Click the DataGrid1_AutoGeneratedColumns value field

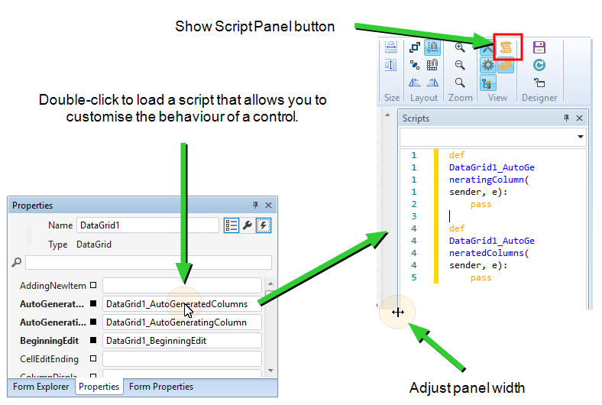point(182,304)
